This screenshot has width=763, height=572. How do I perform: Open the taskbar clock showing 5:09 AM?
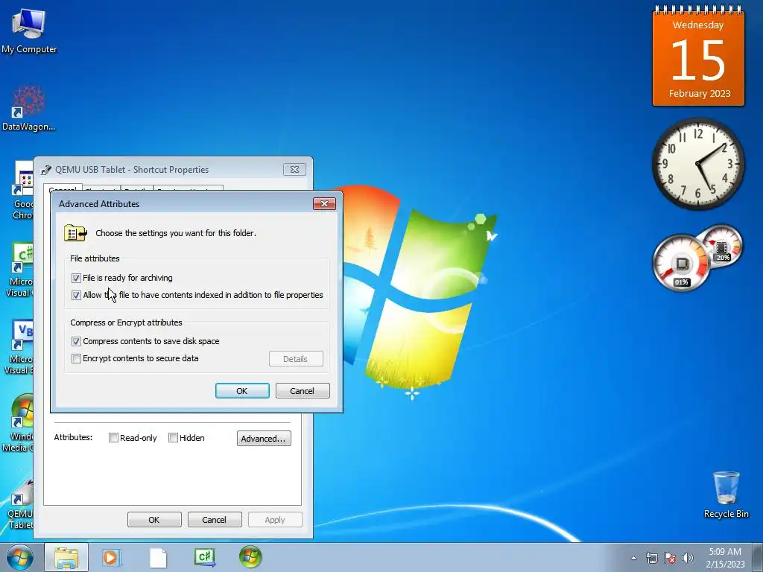[x=725, y=558]
